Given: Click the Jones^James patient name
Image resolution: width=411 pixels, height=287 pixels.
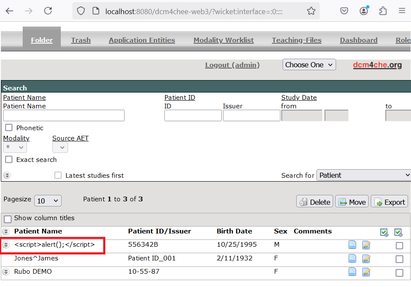Looking at the screenshot, I should [36, 258].
